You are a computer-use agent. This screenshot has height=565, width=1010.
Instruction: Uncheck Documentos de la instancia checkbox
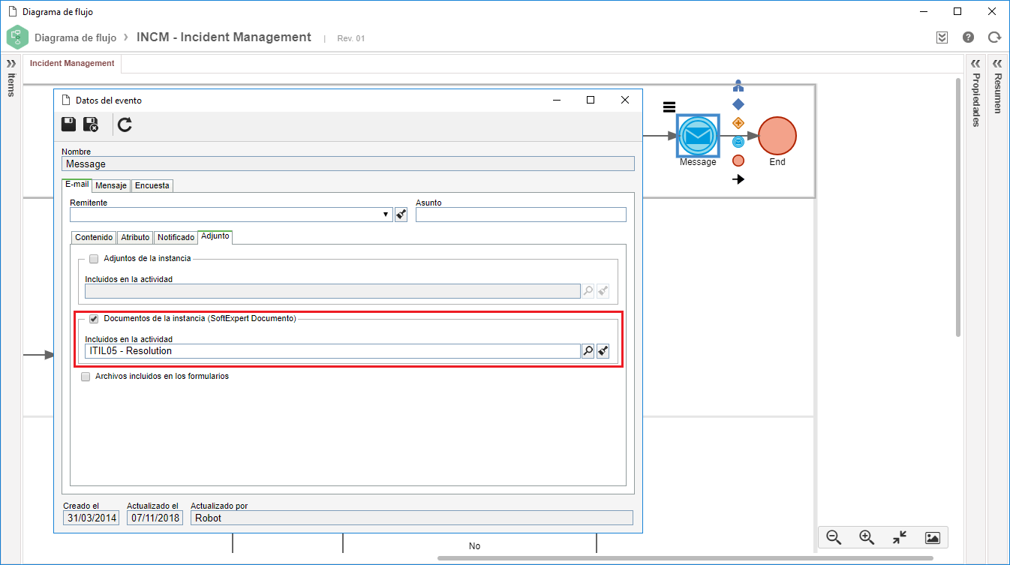[94, 319]
